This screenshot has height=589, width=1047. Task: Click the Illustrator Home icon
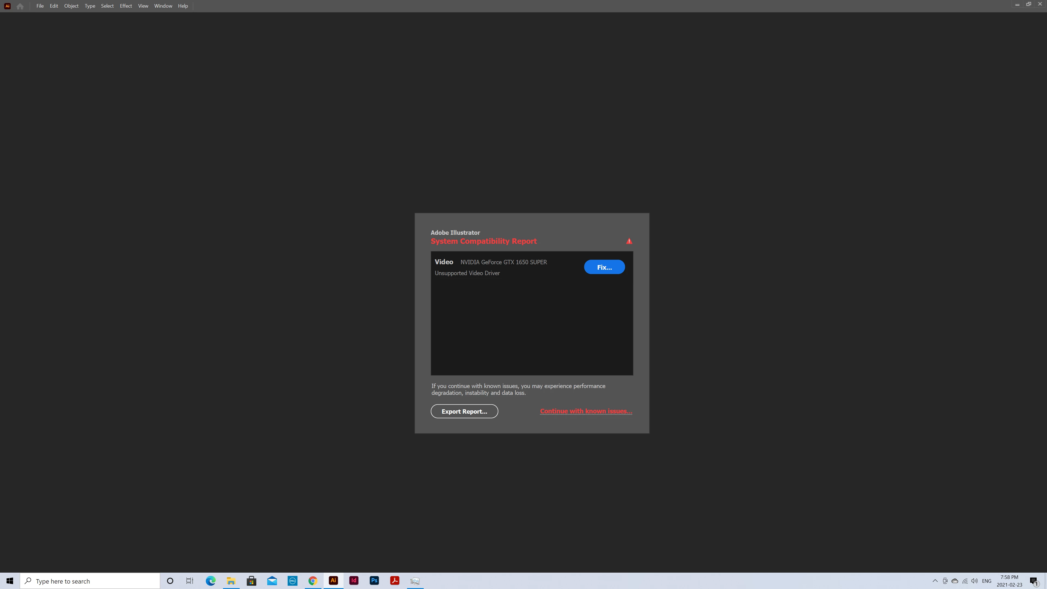(20, 6)
